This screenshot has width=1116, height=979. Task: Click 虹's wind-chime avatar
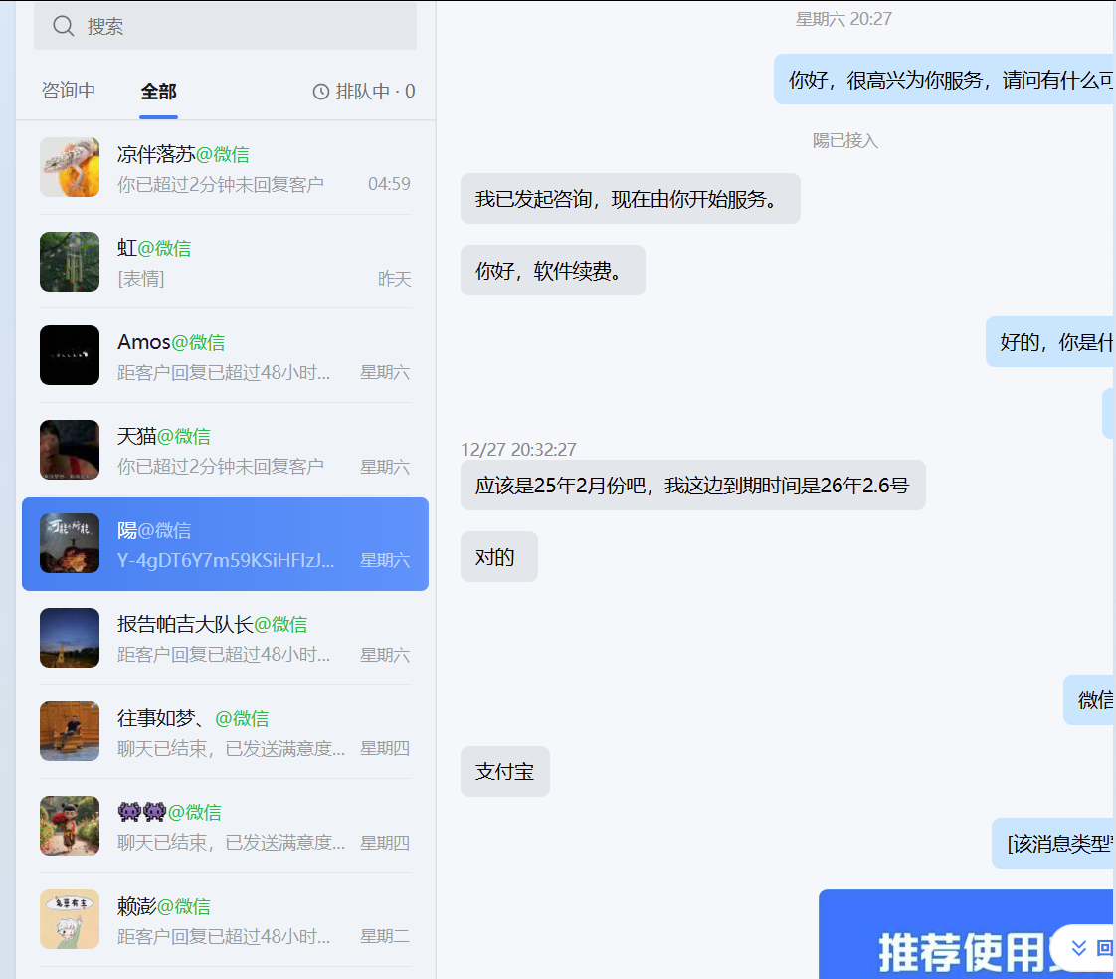[70, 262]
